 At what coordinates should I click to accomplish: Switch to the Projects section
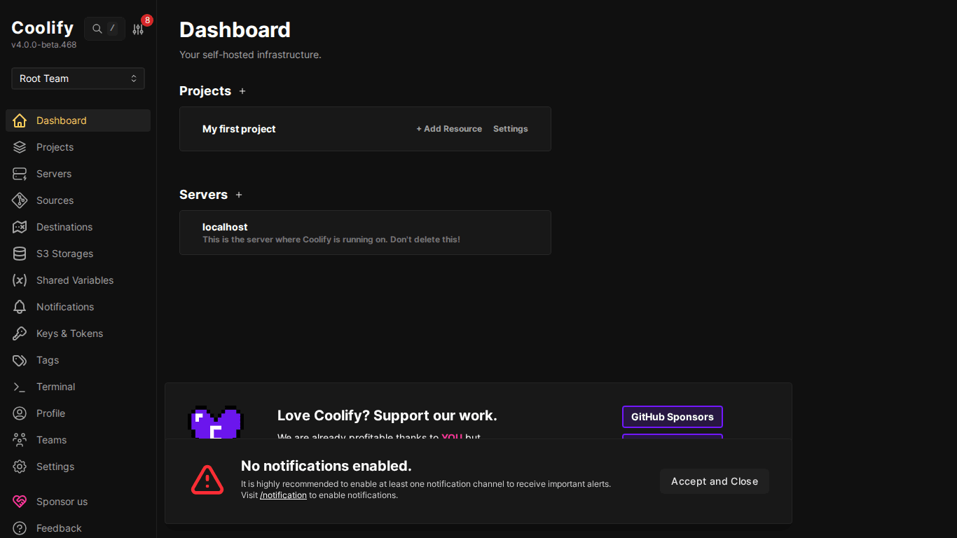click(x=55, y=147)
